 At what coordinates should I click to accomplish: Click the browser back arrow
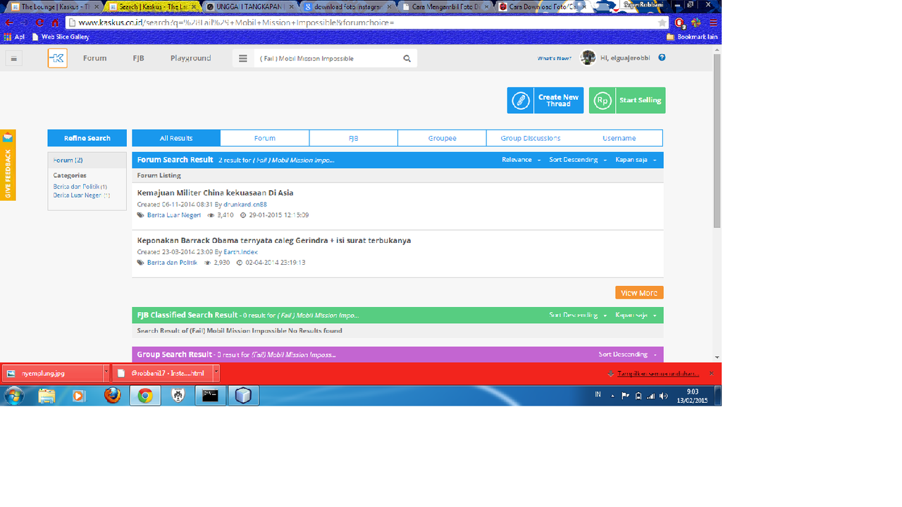9,23
